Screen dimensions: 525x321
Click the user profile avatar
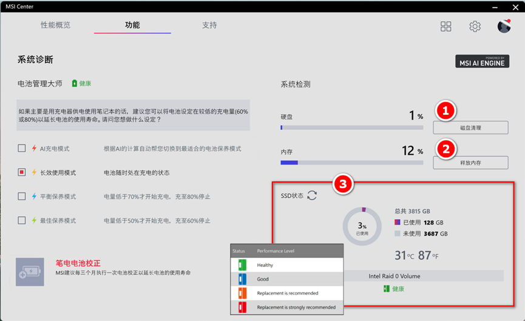[504, 26]
